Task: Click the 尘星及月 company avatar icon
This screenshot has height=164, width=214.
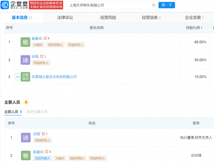Action: [x=25, y=77]
